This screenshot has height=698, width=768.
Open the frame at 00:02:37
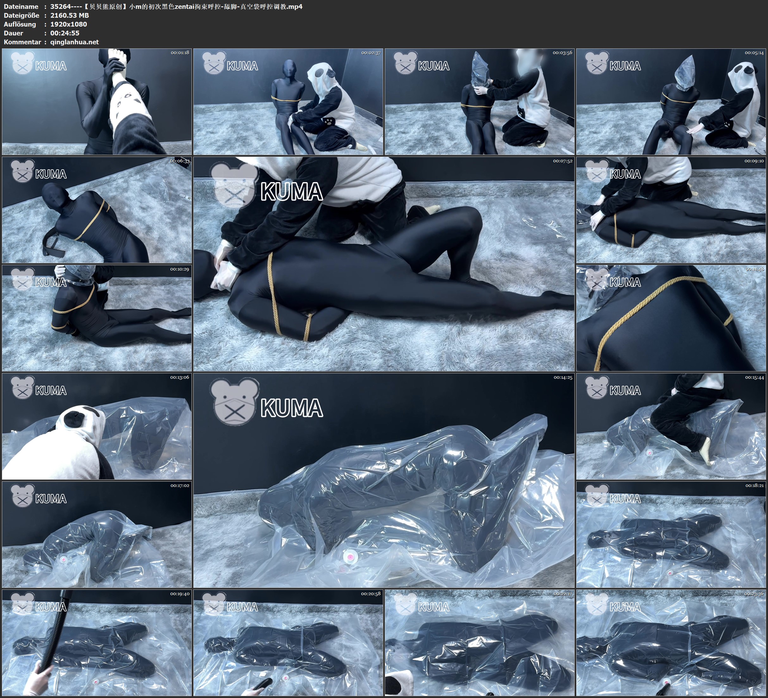point(288,101)
